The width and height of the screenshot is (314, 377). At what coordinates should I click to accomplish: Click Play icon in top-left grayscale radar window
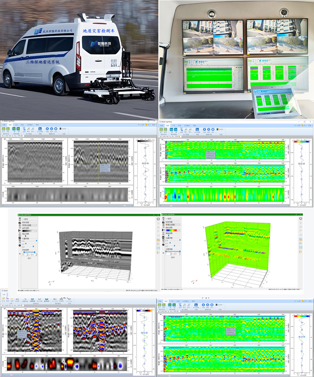coord(47,128)
